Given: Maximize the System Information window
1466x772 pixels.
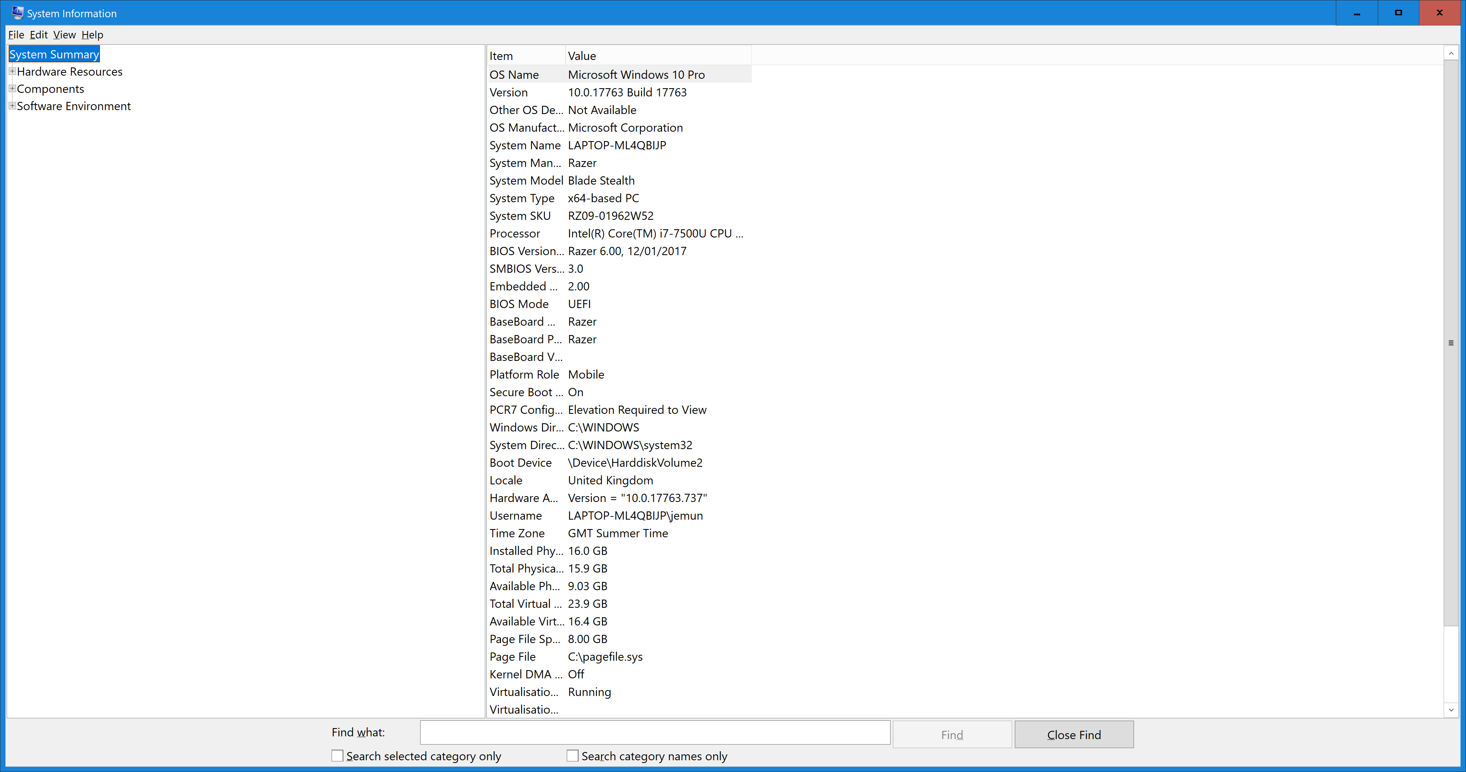Looking at the screenshot, I should coord(1398,13).
